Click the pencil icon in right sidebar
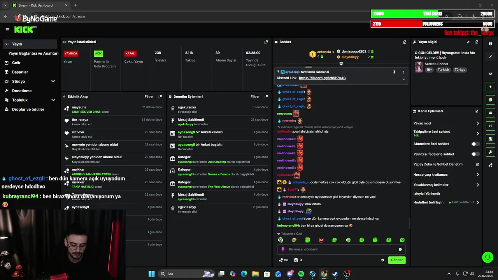 [490, 57]
